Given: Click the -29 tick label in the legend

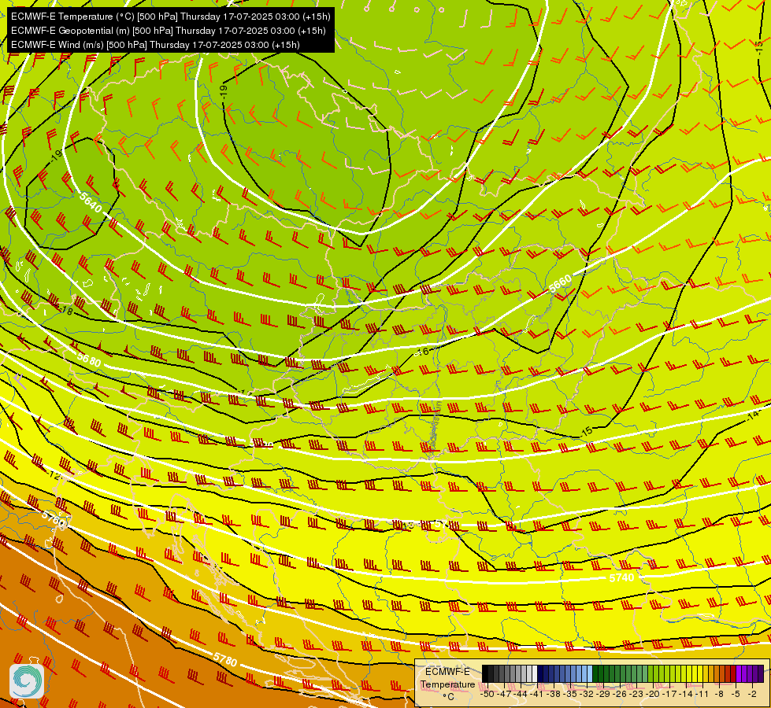Looking at the screenshot, I should (603, 695).
